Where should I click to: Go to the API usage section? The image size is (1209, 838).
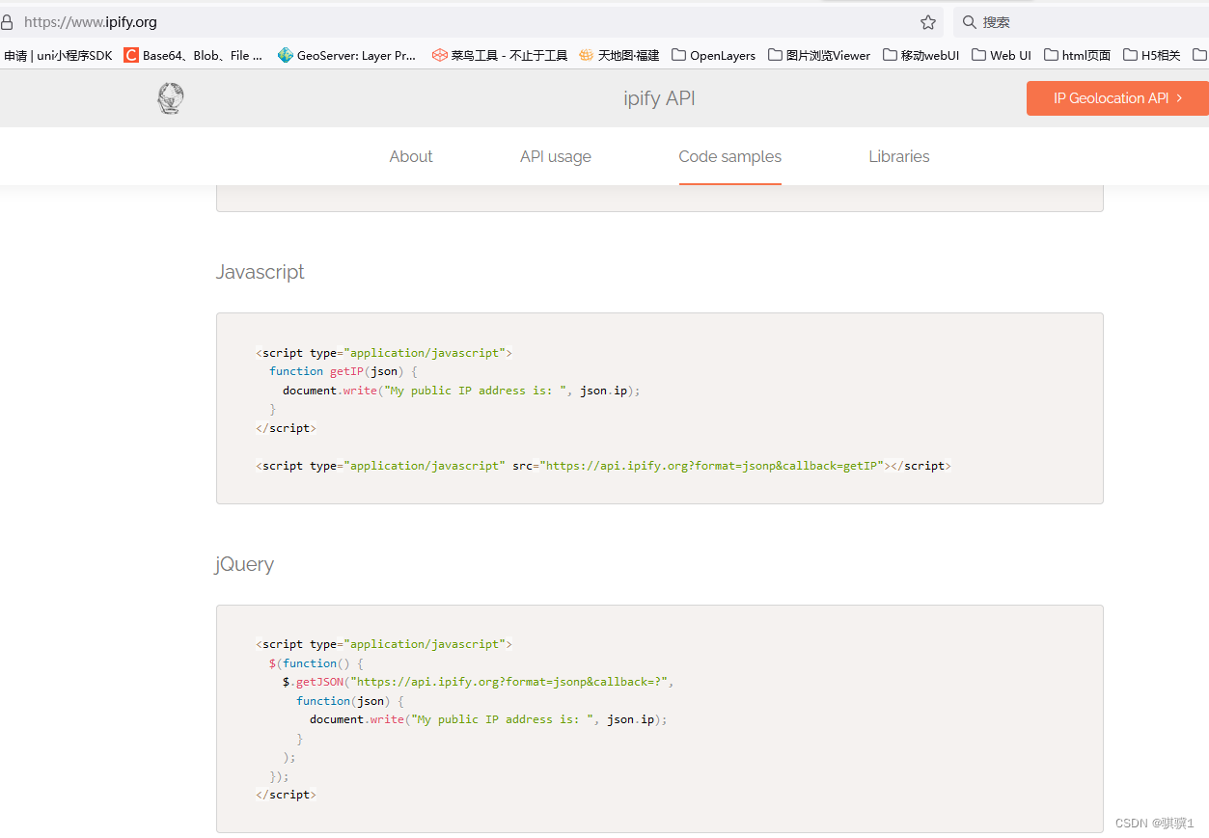556,156
